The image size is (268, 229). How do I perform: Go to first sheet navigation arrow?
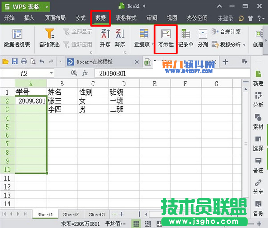click(4, 214)
